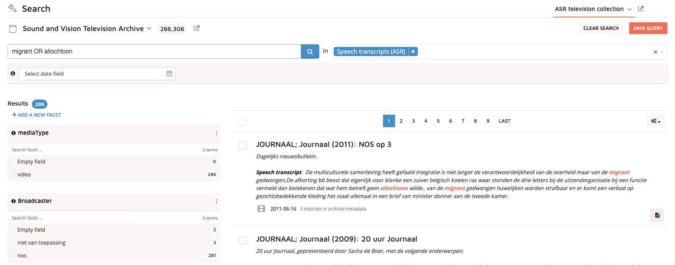The image size is (675, 265).
Task: Click the SAVE QUERY button
Action: point(648,28)
